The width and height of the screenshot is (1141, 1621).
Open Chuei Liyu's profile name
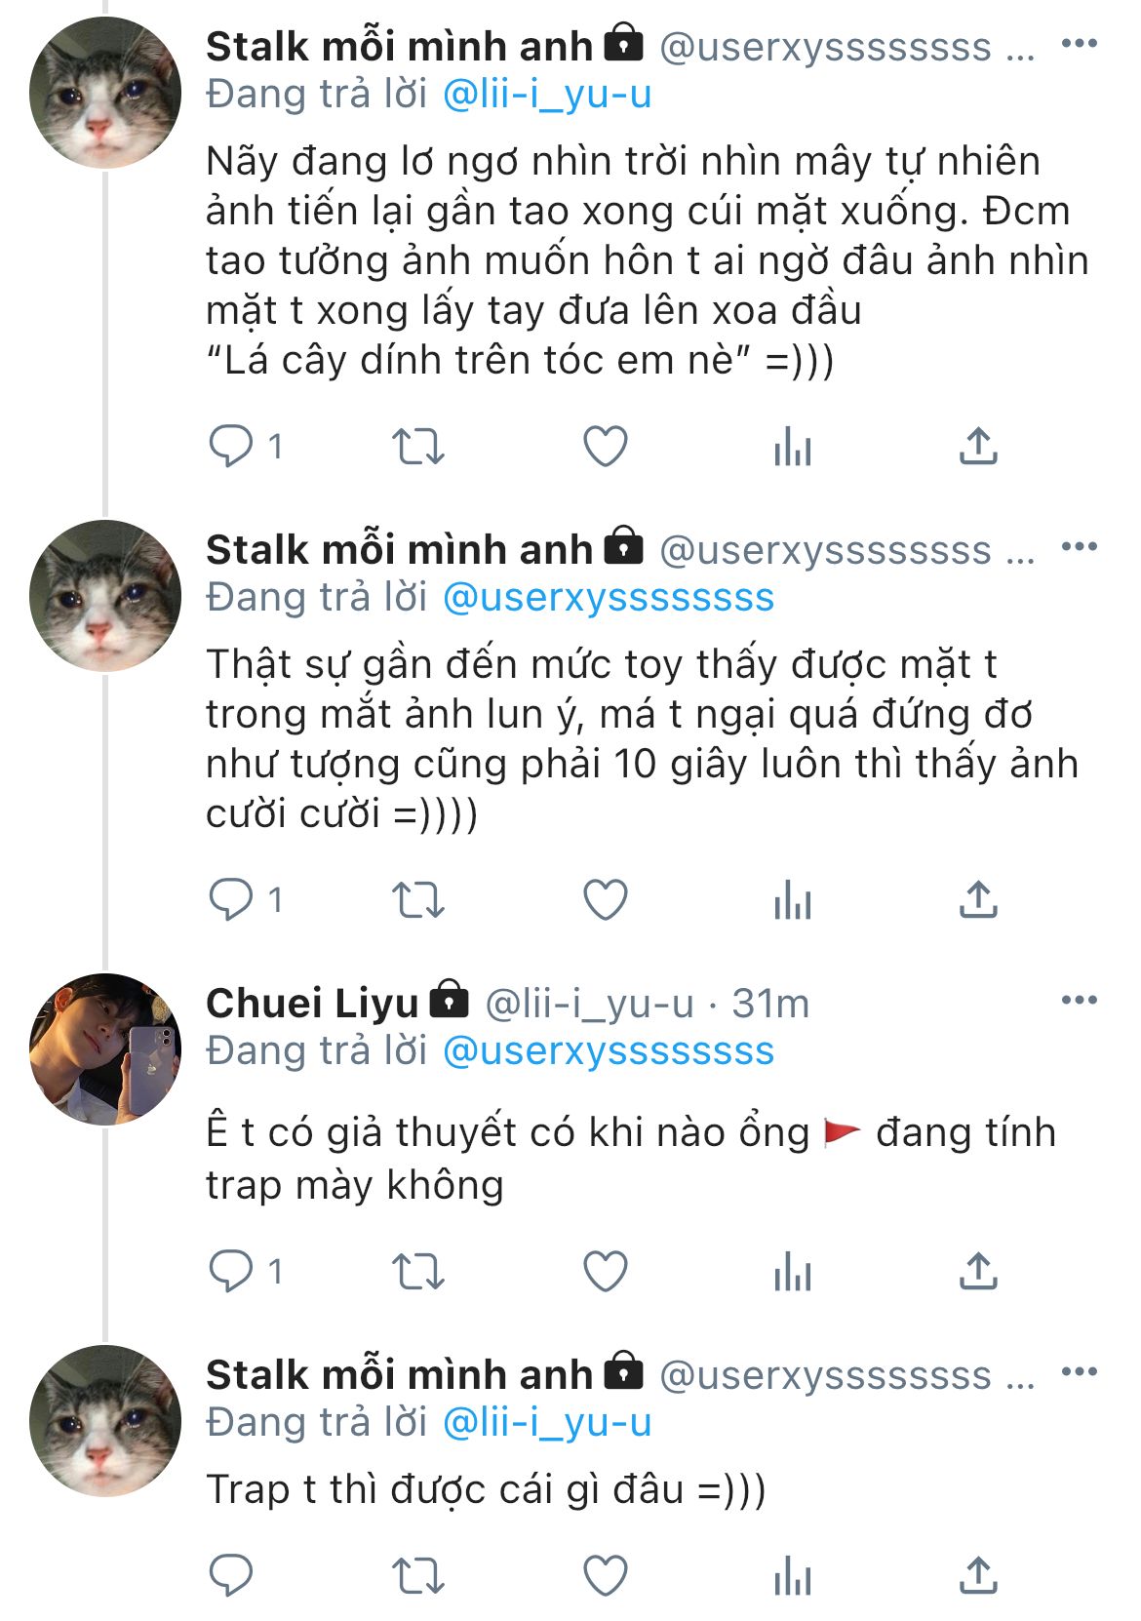click(x=312, y=1004)
